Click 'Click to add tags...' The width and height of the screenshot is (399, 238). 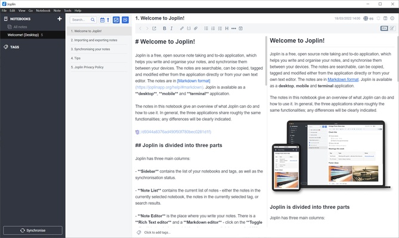click(x=157, y=233)
